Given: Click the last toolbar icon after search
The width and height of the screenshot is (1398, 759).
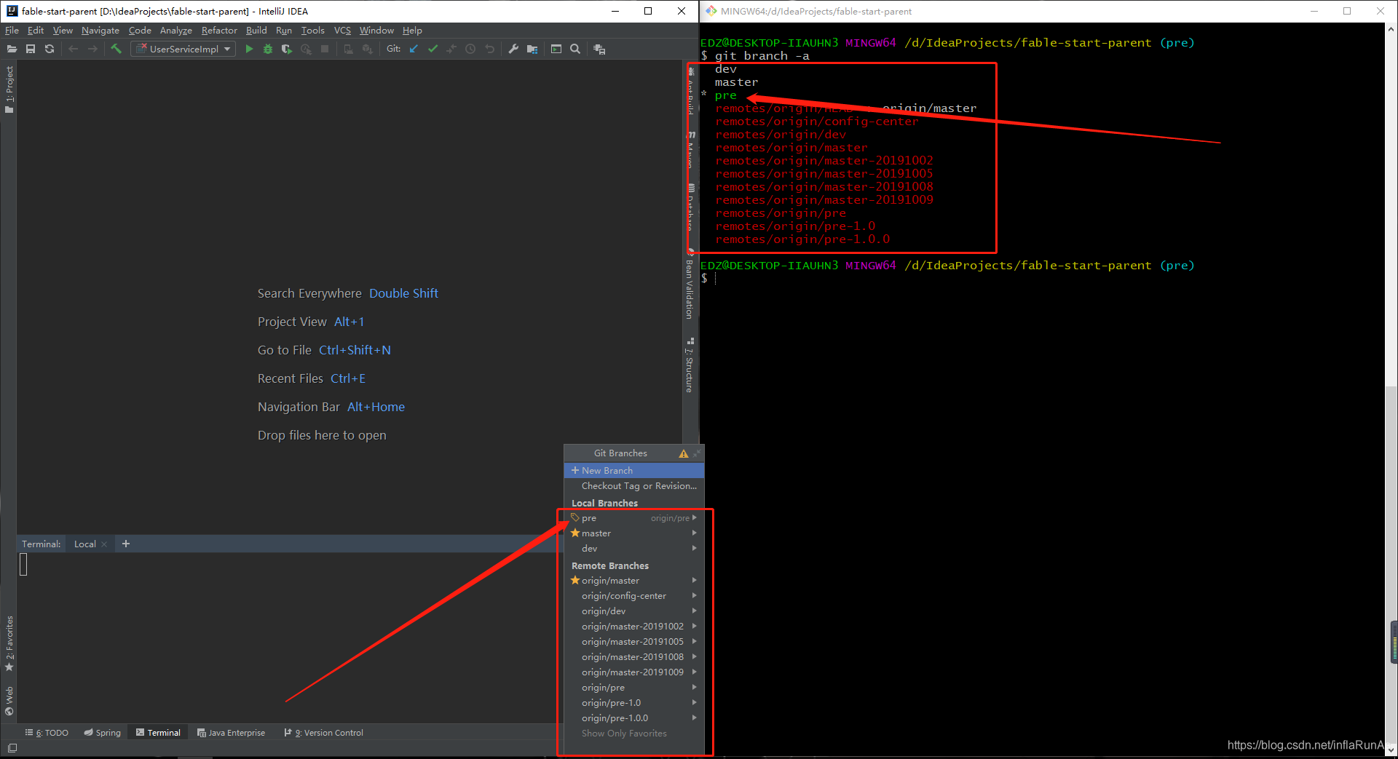Looking at the screenshot, I should tap(599, 49).
